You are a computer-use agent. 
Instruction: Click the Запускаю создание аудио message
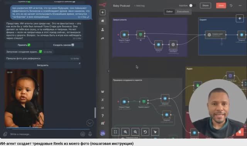pyautogui.click(x=29, y=52)
